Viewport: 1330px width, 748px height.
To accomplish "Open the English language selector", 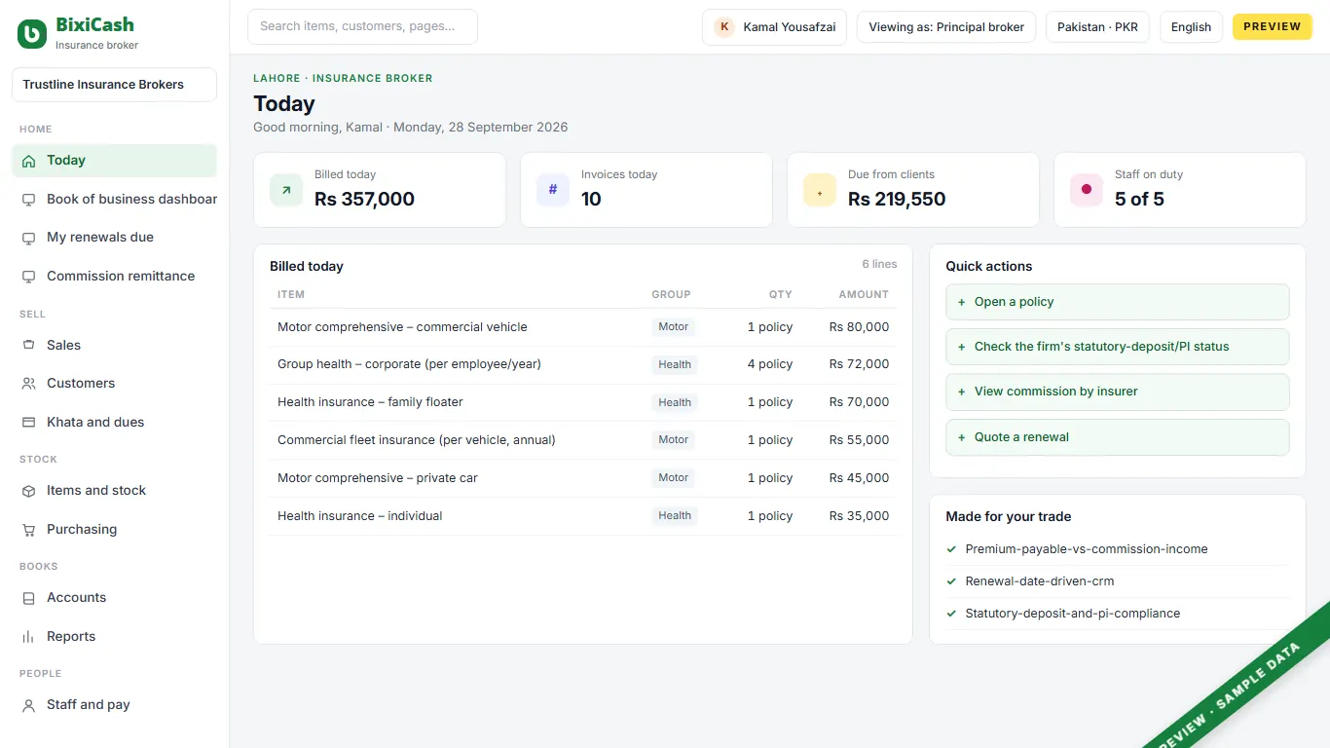I will (1191, 27).
